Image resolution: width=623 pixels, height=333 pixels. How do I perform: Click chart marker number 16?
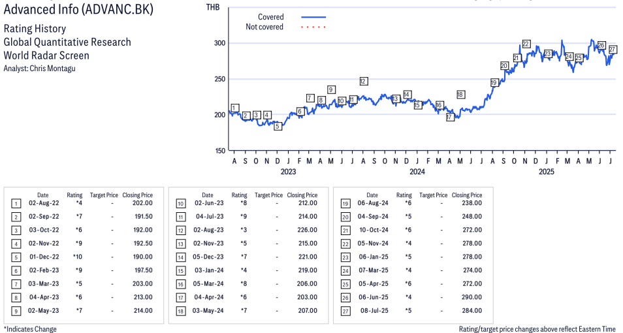coord(439,105)
